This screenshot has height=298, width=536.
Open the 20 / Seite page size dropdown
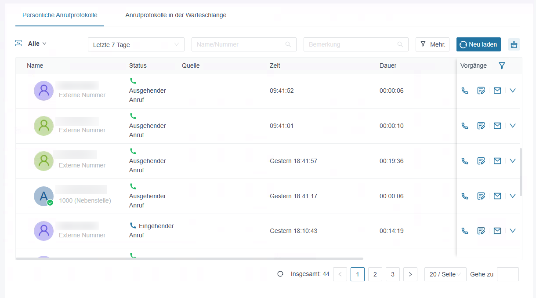(445, 274)
